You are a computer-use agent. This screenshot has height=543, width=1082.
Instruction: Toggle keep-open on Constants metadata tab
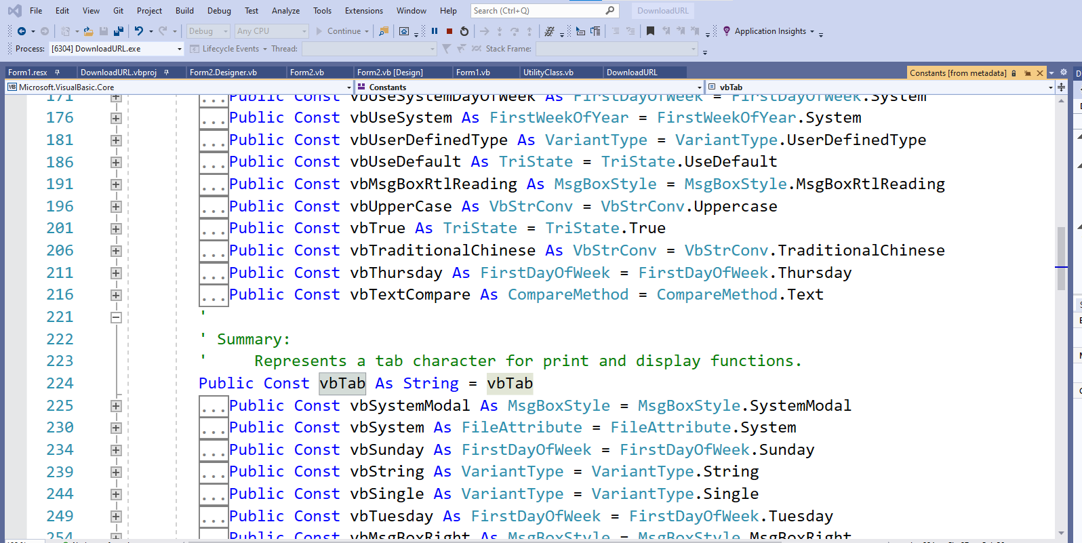pos(1027,73)
